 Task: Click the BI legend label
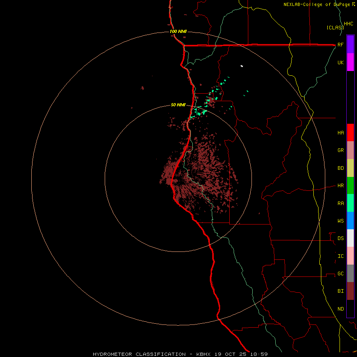coord(341,291)
